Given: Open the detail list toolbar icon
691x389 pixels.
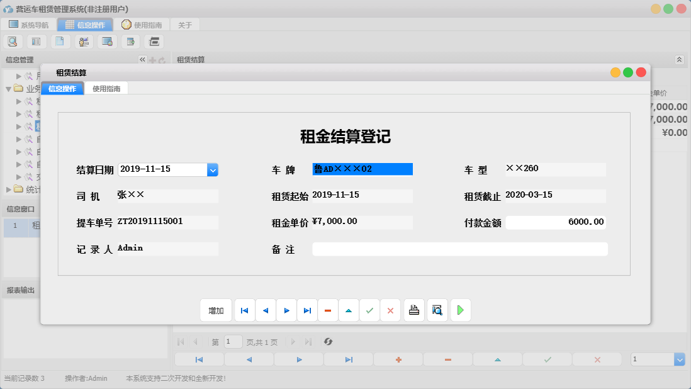Looking at the screenshot, I should 36,41.
